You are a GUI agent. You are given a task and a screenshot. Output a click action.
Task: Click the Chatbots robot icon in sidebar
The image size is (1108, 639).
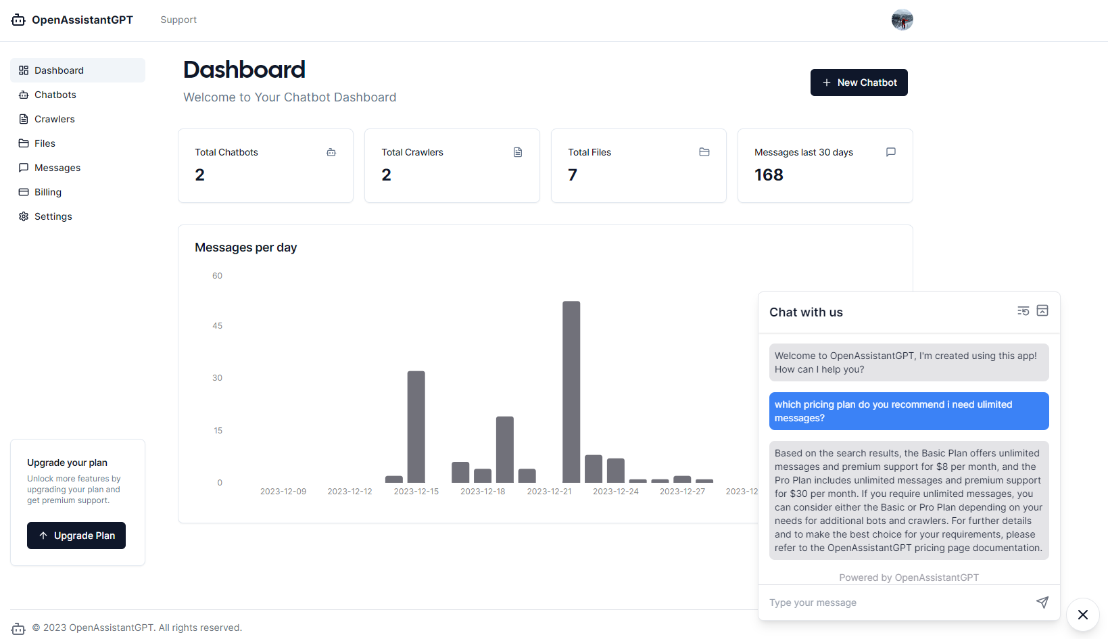24,95
